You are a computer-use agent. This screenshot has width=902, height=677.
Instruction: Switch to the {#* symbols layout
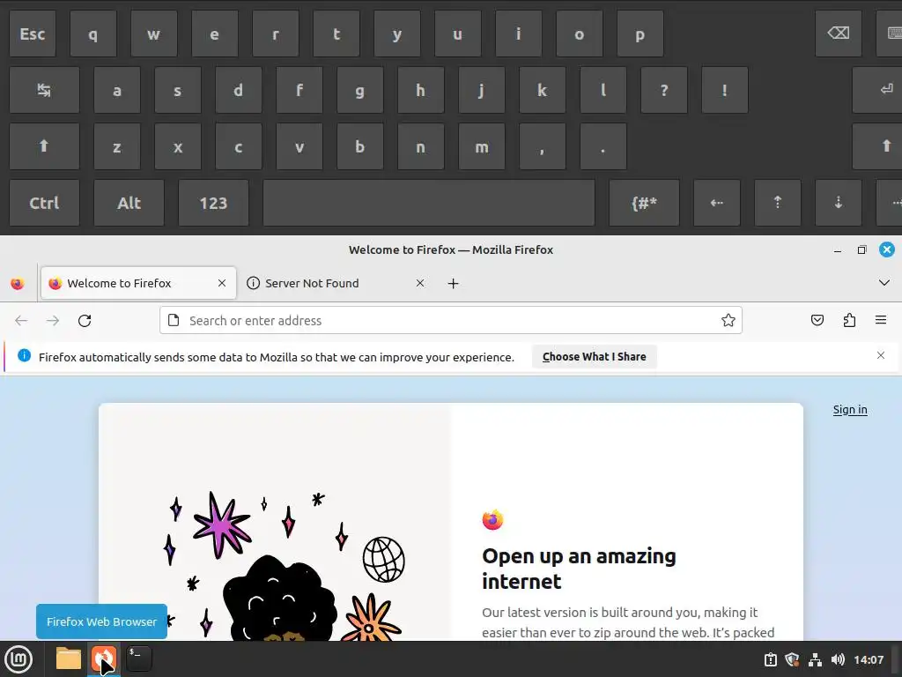click(x=644, y=203)
